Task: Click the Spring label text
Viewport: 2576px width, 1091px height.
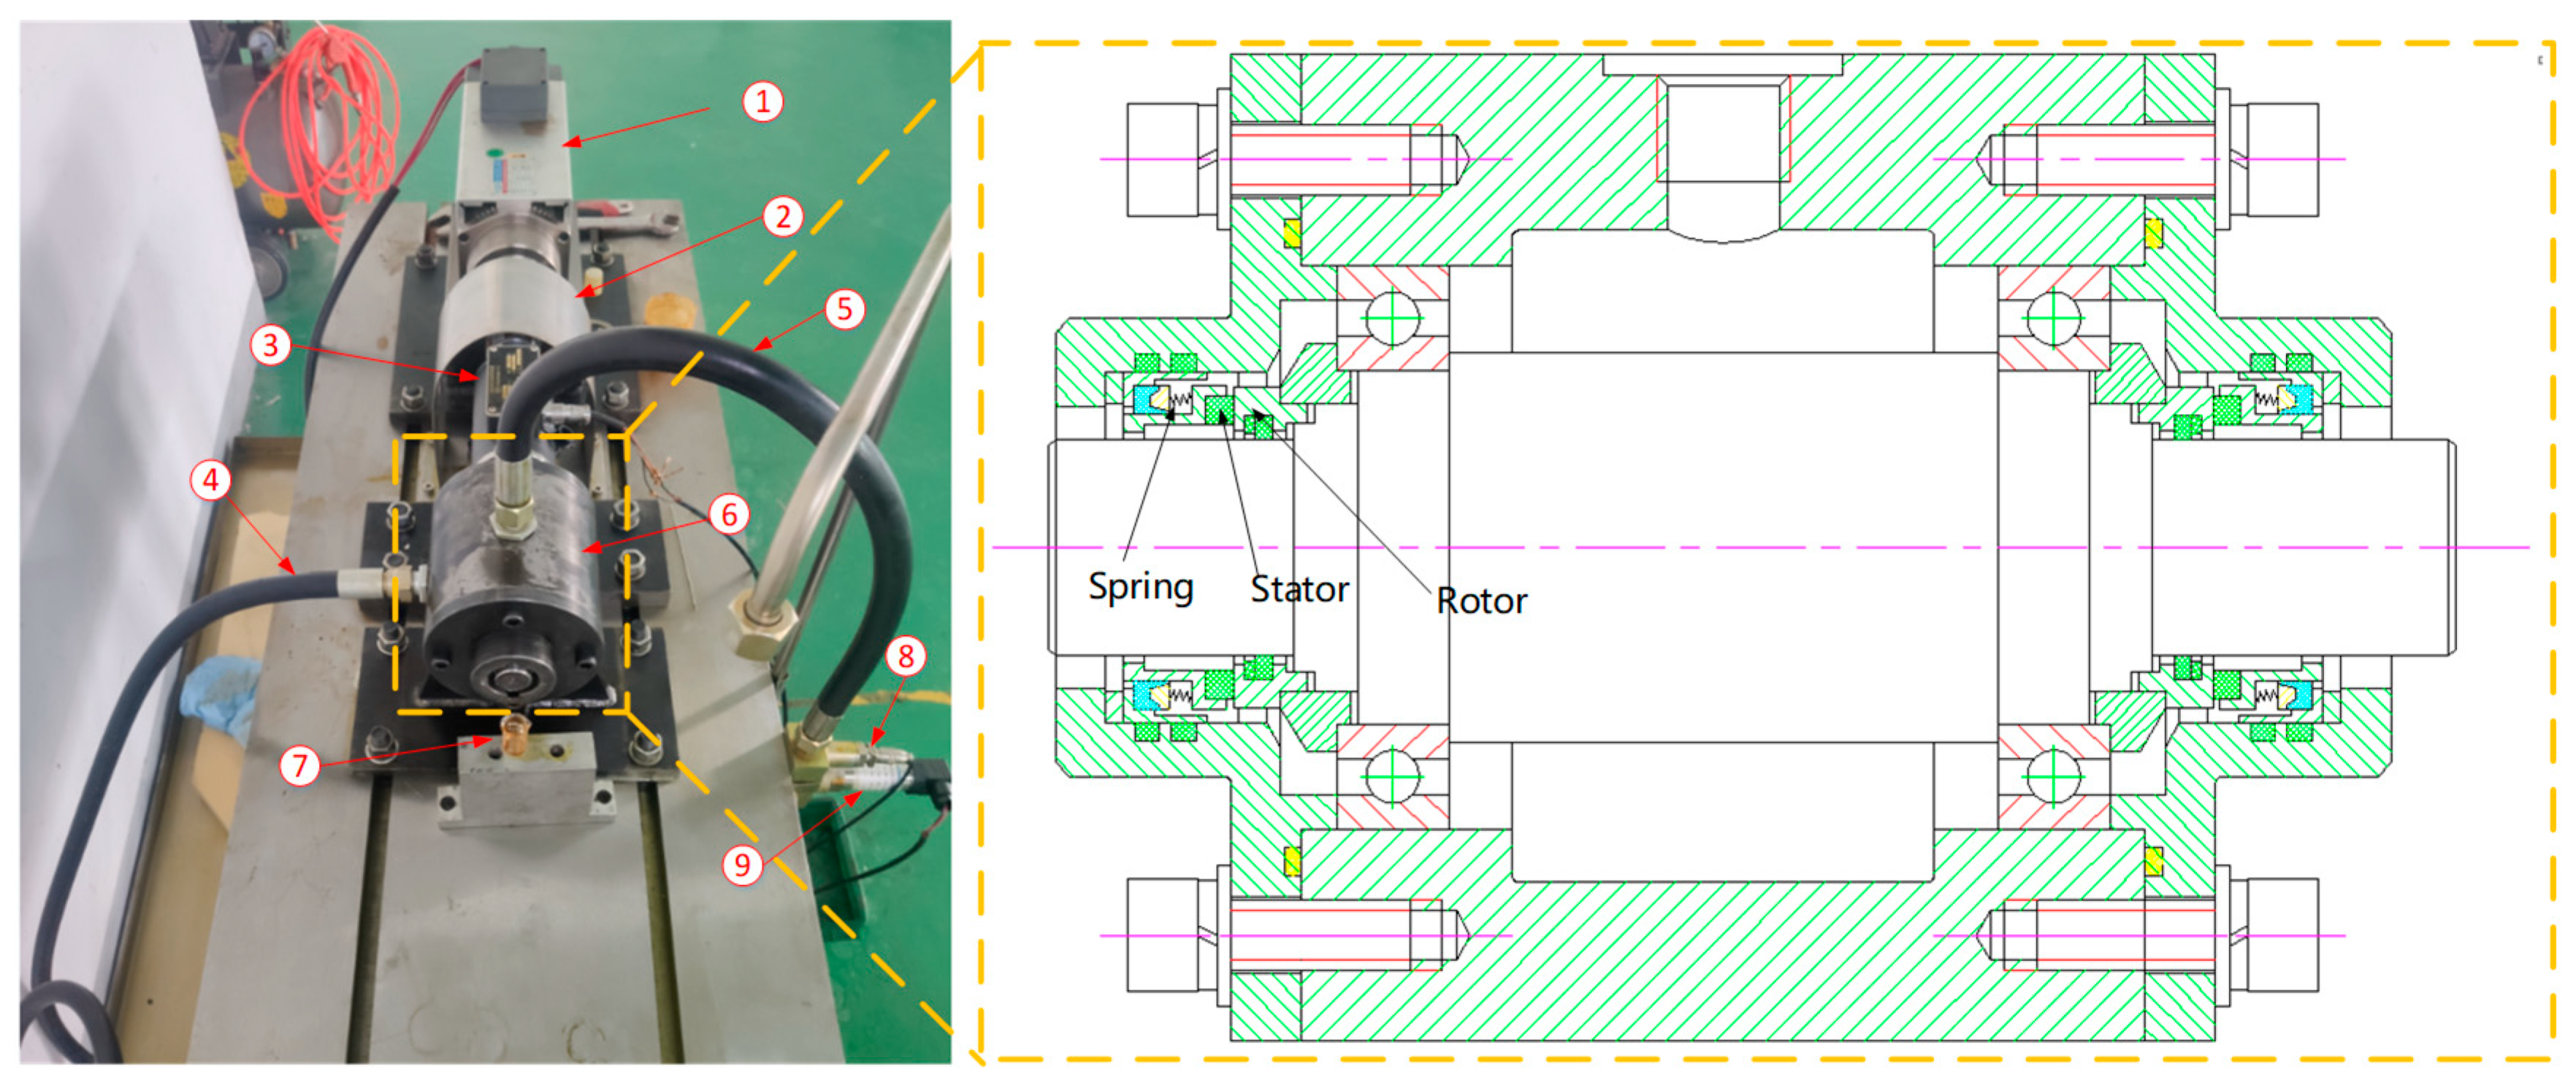Action: [x=1140, y=587]
